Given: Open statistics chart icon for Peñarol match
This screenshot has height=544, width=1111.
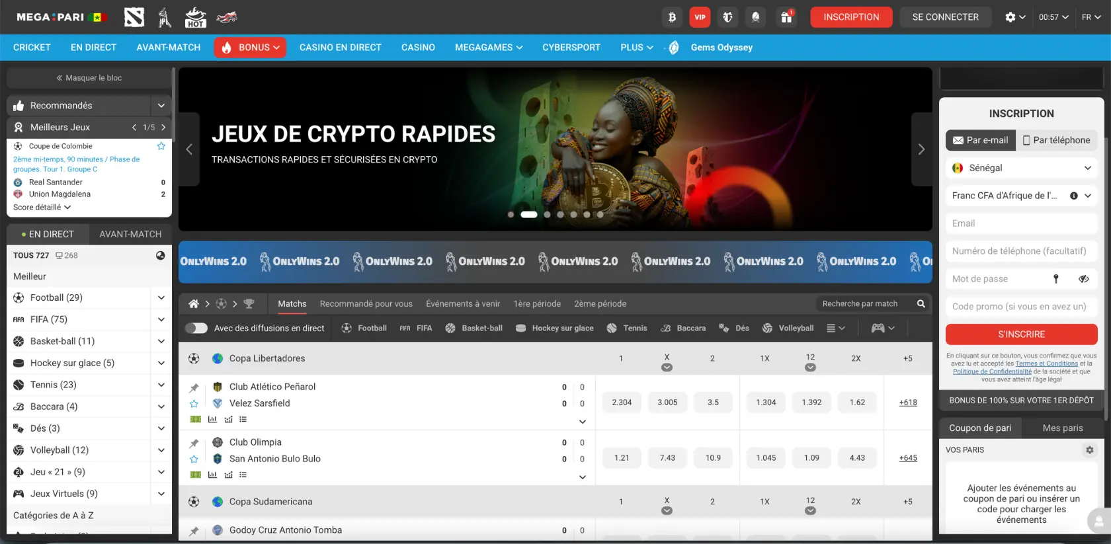Looking at the screenshot, I should coord(212,419).
